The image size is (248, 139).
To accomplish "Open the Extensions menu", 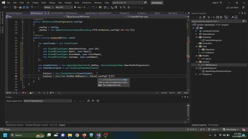I will click(x=86, y=3).
